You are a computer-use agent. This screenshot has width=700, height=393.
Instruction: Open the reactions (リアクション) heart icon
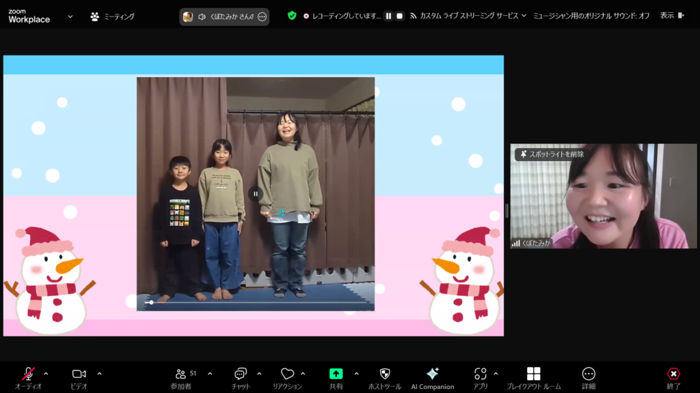pos(287,374)
